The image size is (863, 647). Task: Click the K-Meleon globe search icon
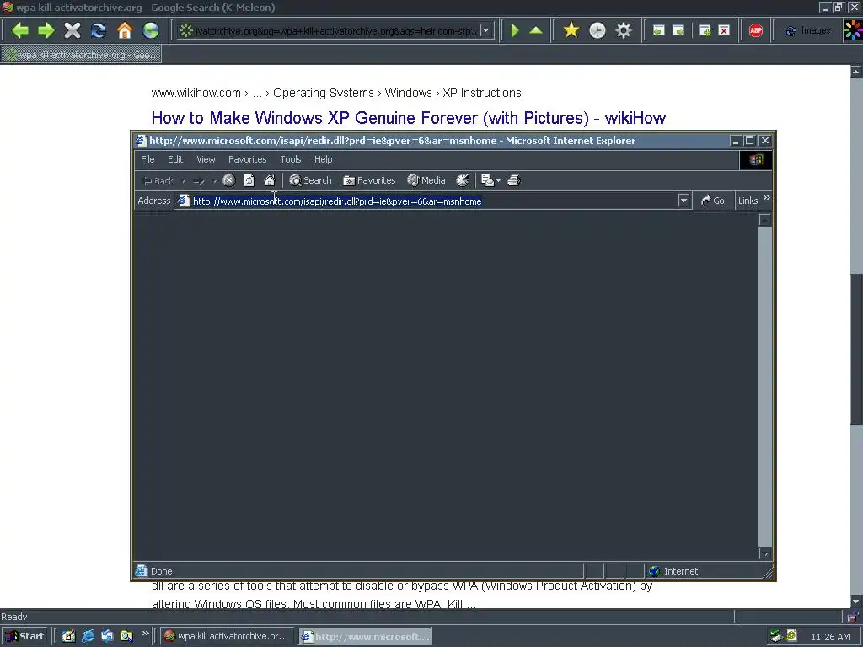point(150,30)
